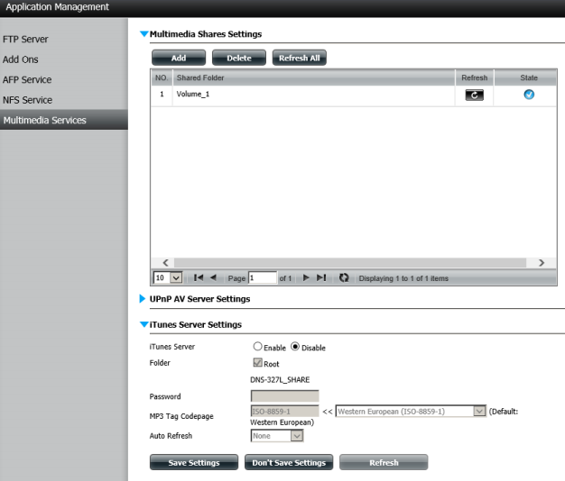
Task: Click the Shared Folder column header
Action: [314, 77]
